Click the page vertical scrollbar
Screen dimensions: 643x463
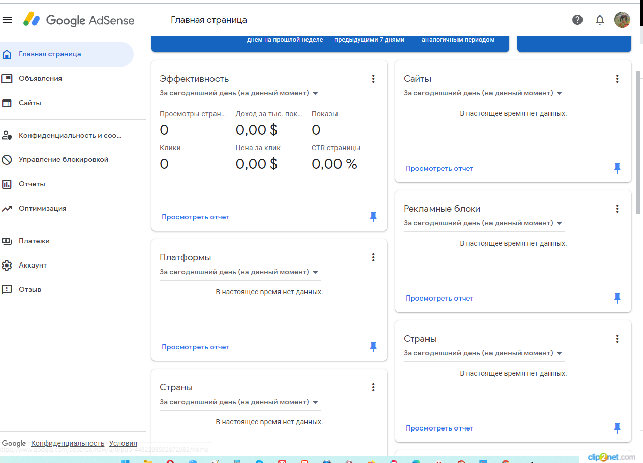[x=639, y=142]
